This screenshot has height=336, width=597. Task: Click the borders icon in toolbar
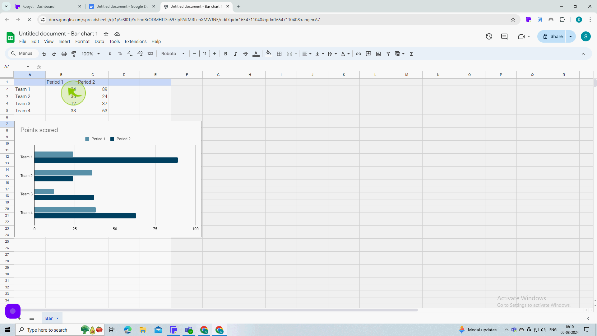coord(280,54)
